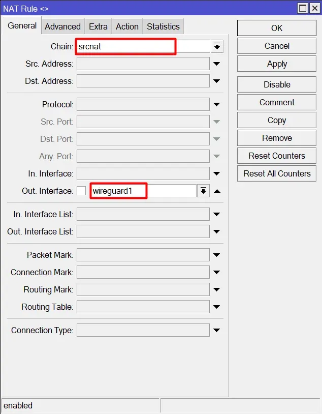
Task: Expand the In. Interface field
Action: [217, 174]
